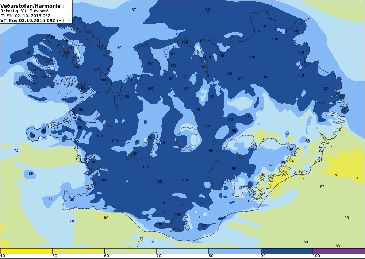
Task: Click the pale yellow 50–60 legend segment
Action: (78, 251)
